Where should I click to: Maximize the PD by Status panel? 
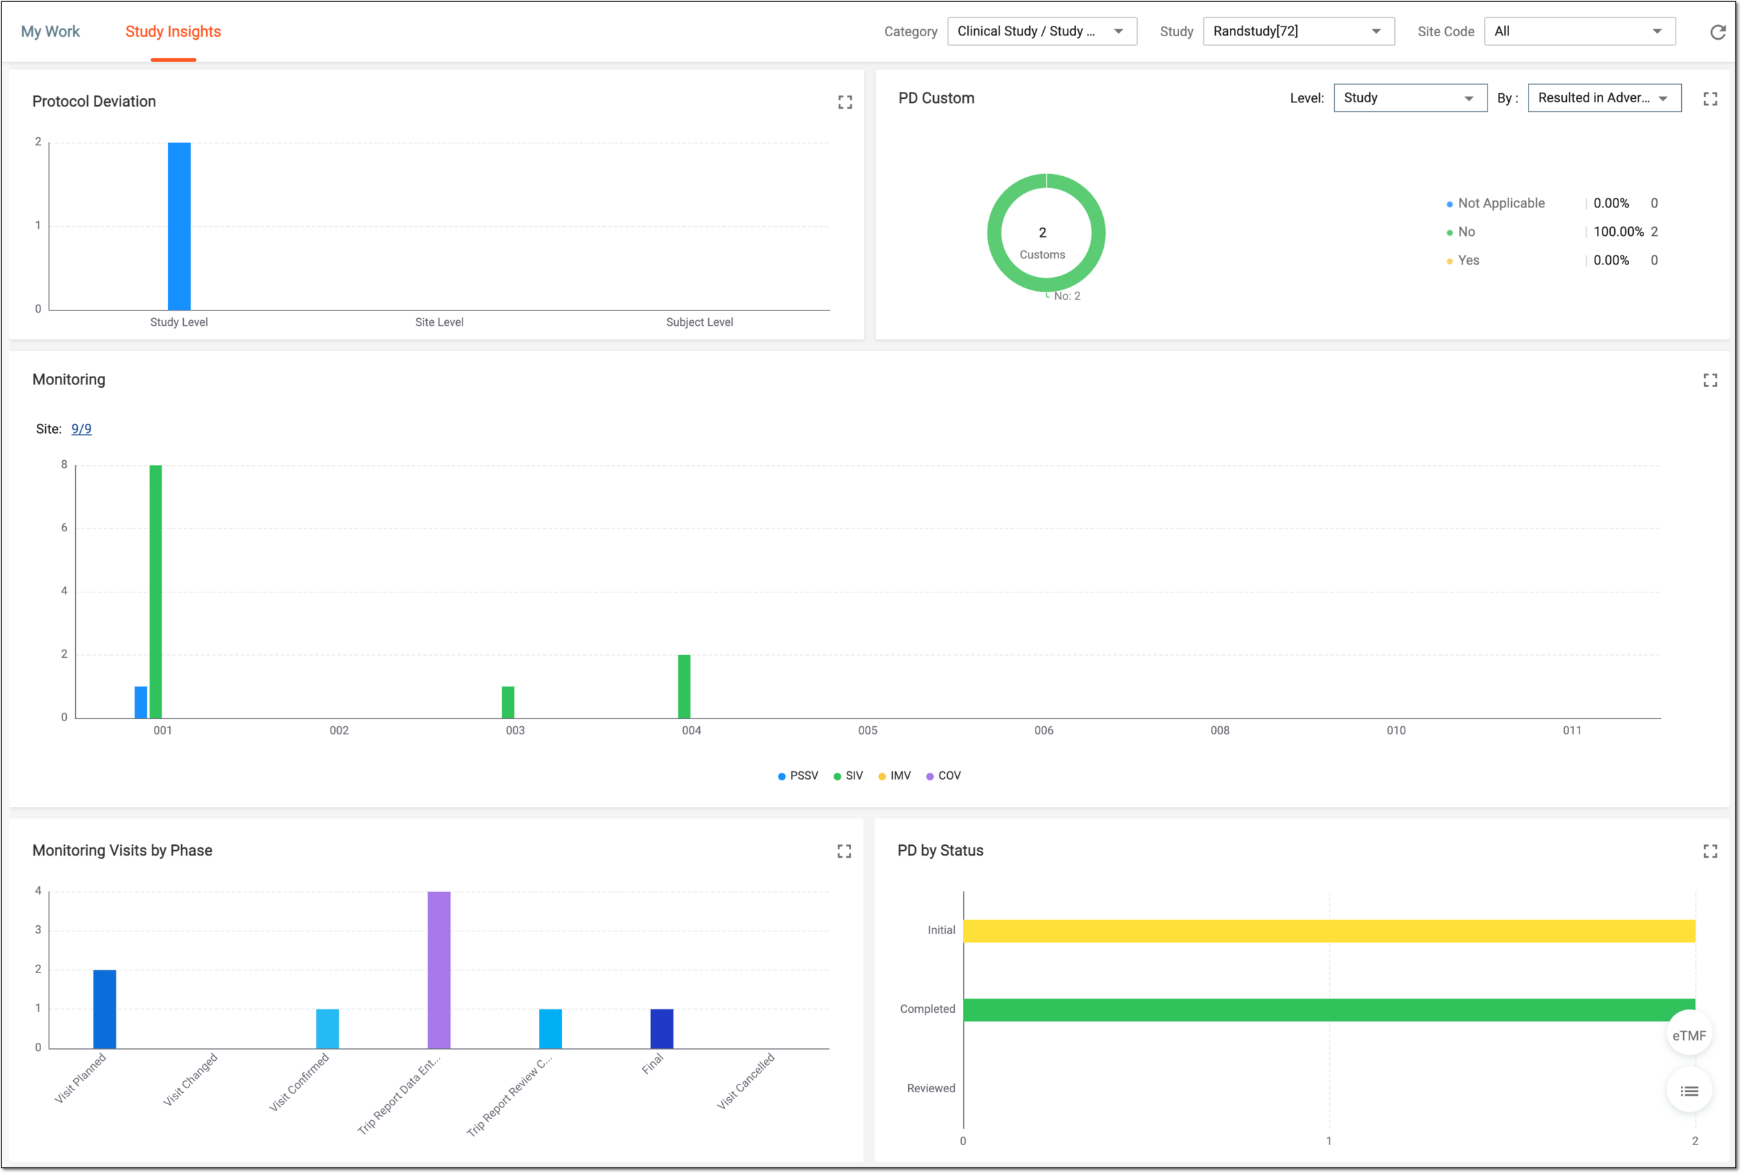point(1710,851)
